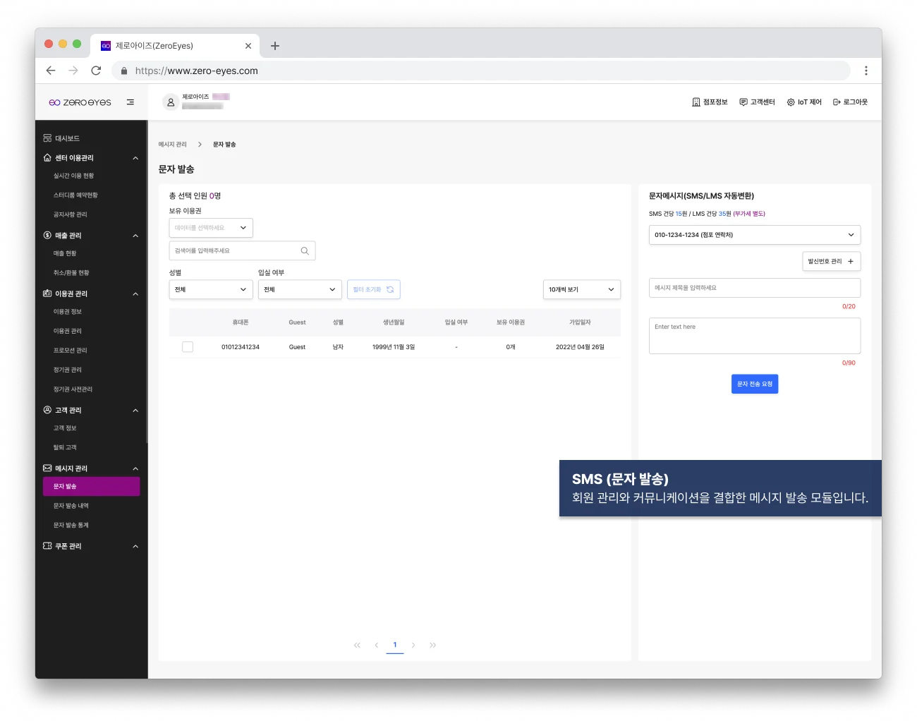Open the 010-1234-1234 sender number dropdown
The width and height of the screenshot is (917, 721).
point(754,234)
